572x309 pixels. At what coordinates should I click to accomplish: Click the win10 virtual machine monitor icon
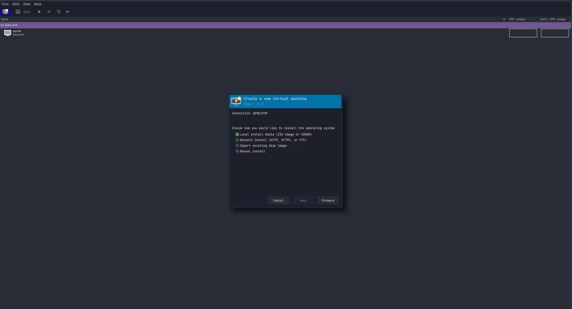coord(7,32)
